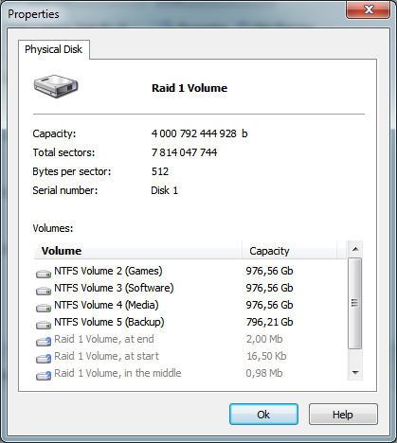The image size is (397, 443).
Task: Select the NTFS Volume 5 (Backup) drive icon
Action: click(x=44, y=325)
